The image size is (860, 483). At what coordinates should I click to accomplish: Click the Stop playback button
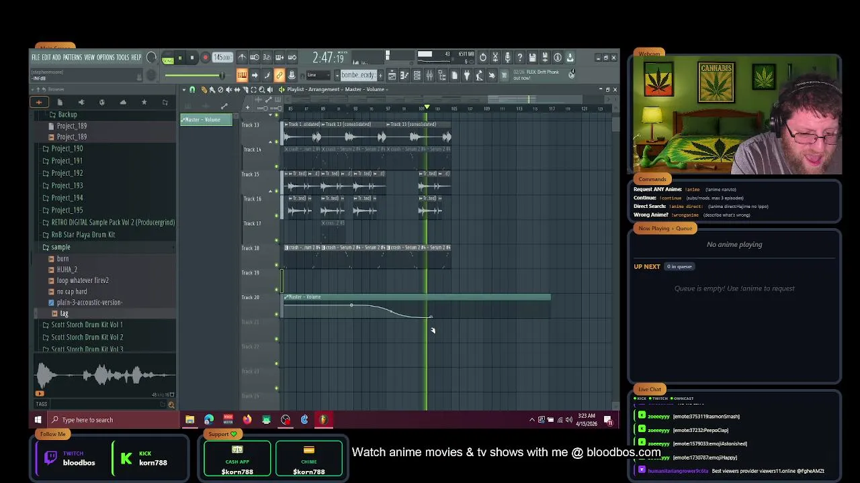point(192,58)
